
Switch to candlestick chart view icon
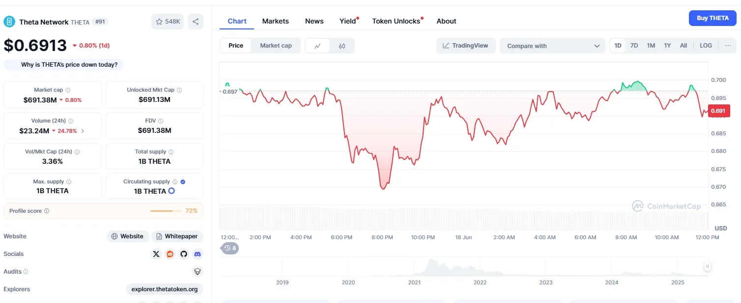point(342,46)
